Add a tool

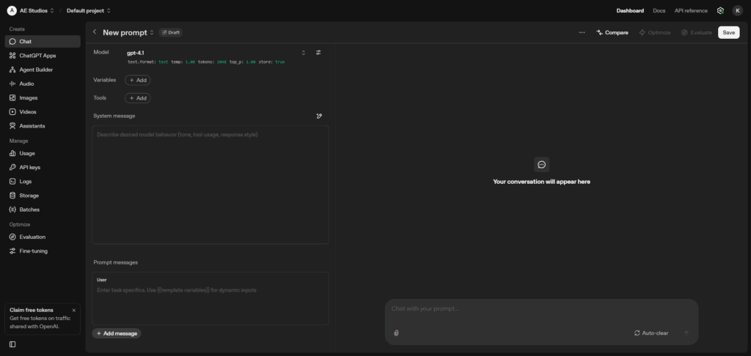[137, 98]
